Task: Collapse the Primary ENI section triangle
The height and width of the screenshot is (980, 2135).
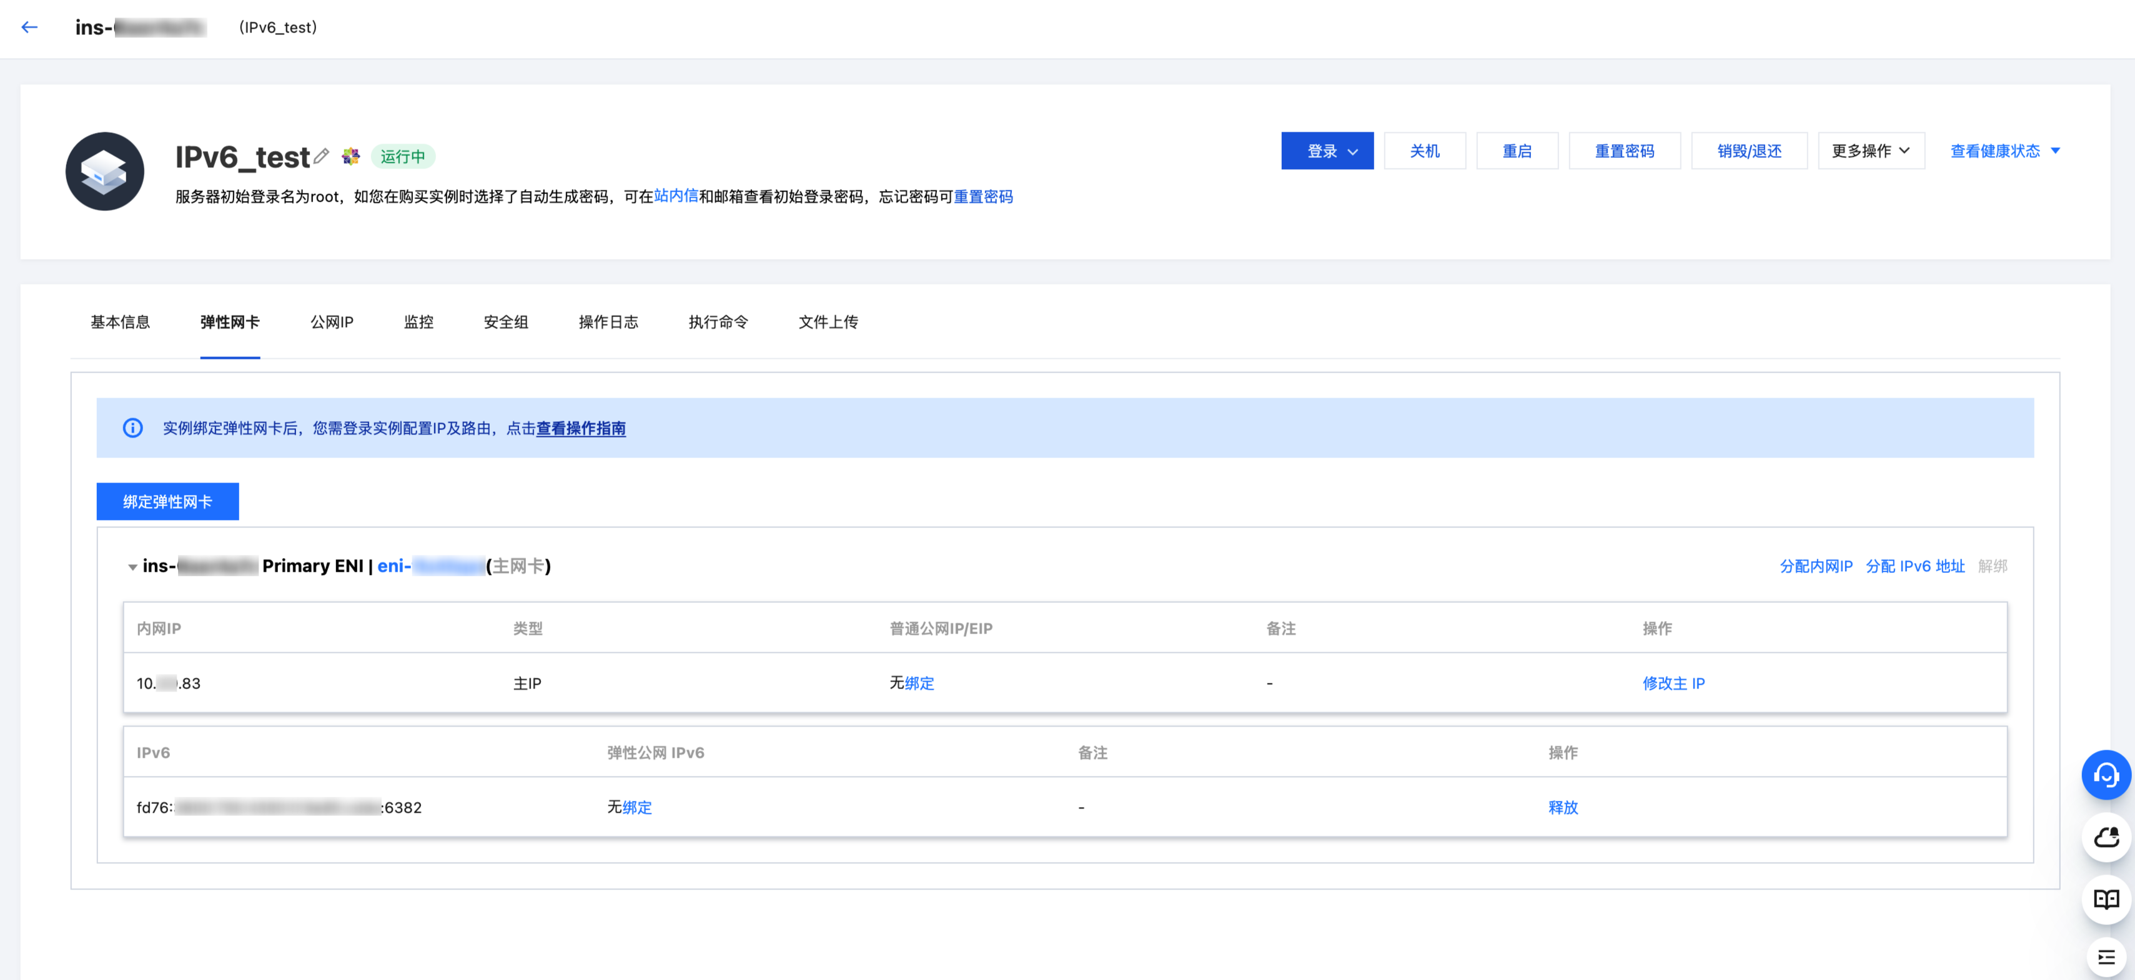Action: pos(132,567)
